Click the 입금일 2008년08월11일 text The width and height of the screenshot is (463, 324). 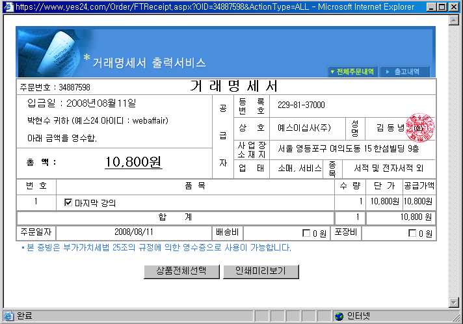[x=81, y=103]
